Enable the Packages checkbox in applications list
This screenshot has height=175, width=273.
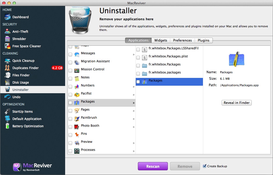70,103
